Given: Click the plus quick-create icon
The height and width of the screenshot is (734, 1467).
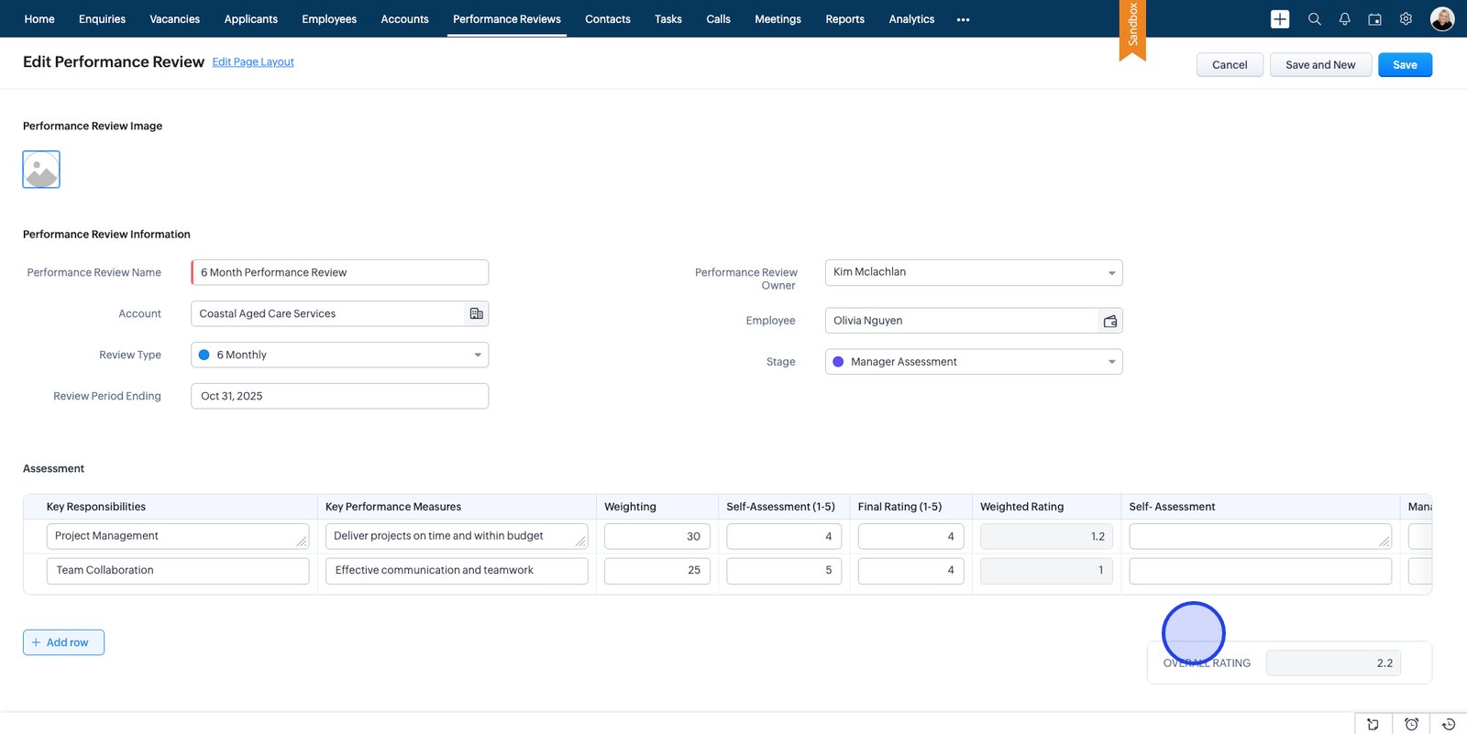Looking at the screenshot, I should pos(1280,19).
